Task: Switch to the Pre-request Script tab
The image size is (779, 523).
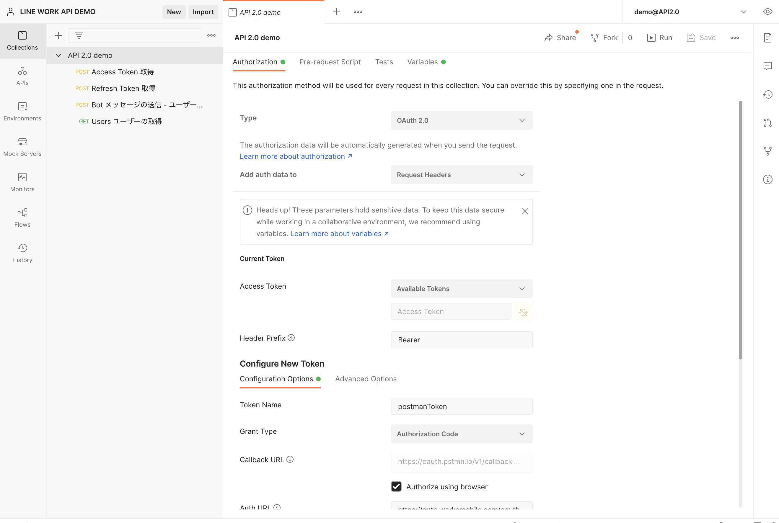Action: (x=330, y=62)
